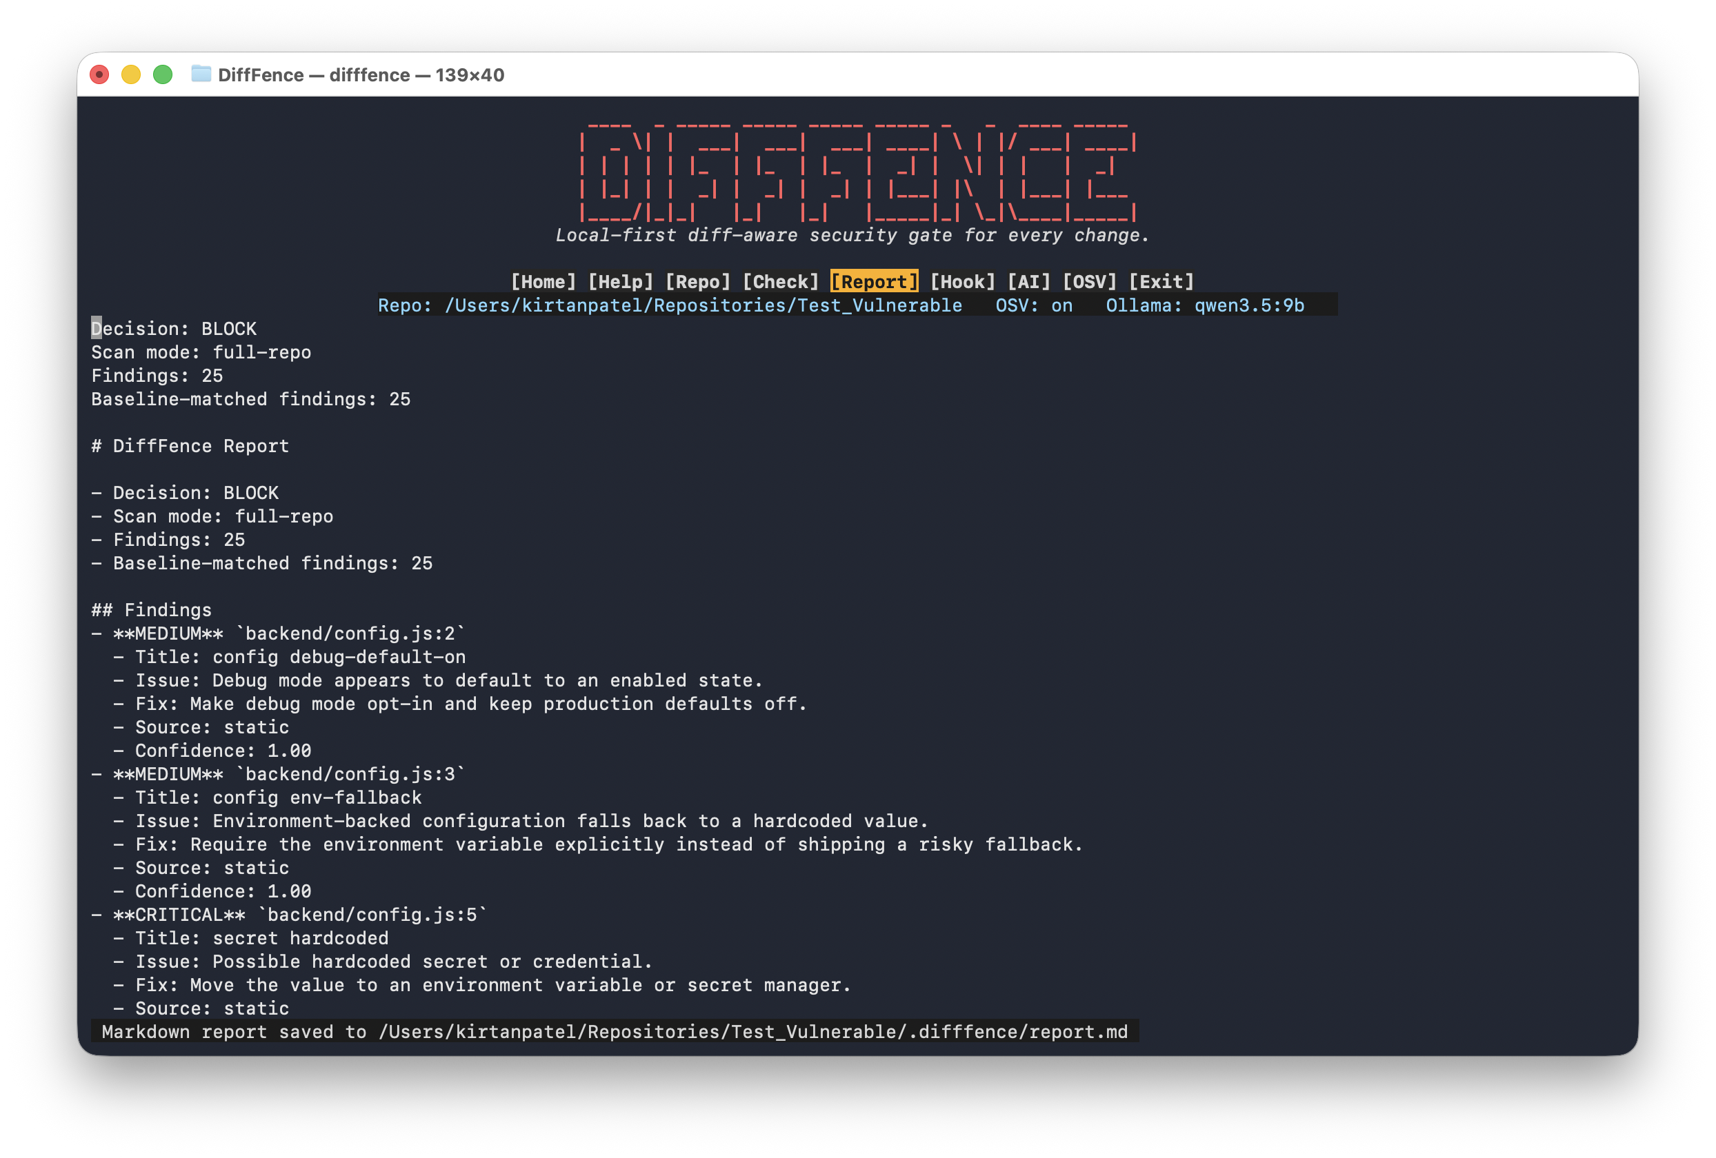Click the OSV: on status indicator
The image size is (1716, 1158).
[1033, 305]
